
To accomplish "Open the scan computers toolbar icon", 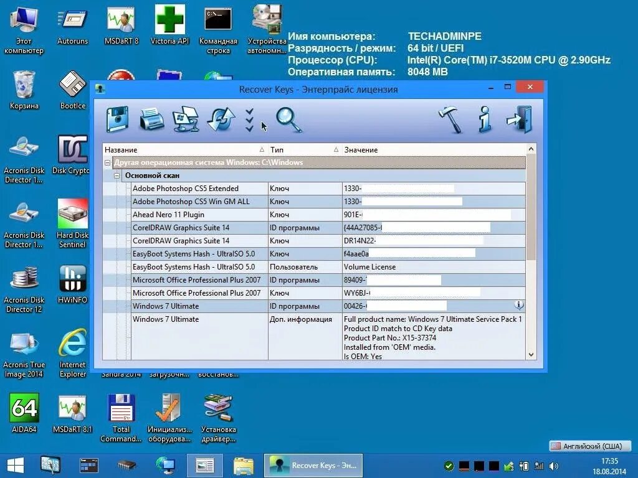I will [186, 119].
